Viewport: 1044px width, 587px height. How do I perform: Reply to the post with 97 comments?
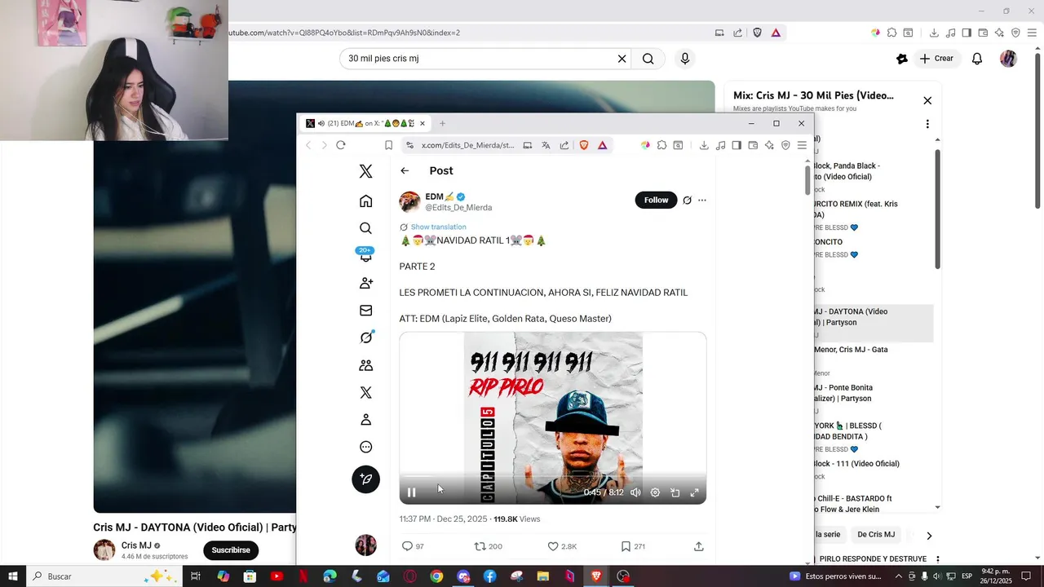412,546
